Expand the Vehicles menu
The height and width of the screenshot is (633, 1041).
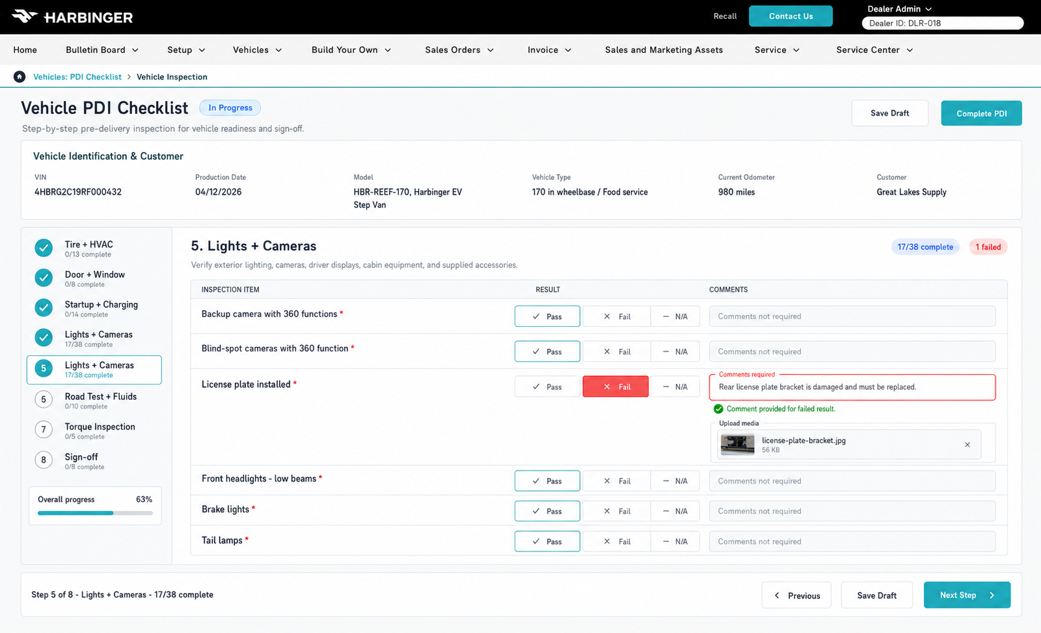pyautogui.click(x=257, y=50)
